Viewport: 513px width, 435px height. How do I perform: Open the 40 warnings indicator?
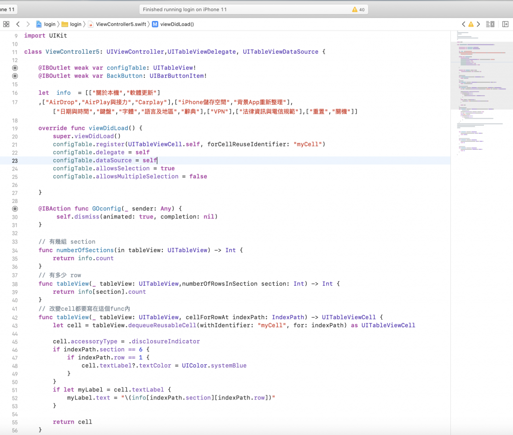click(x=358, y=10)
